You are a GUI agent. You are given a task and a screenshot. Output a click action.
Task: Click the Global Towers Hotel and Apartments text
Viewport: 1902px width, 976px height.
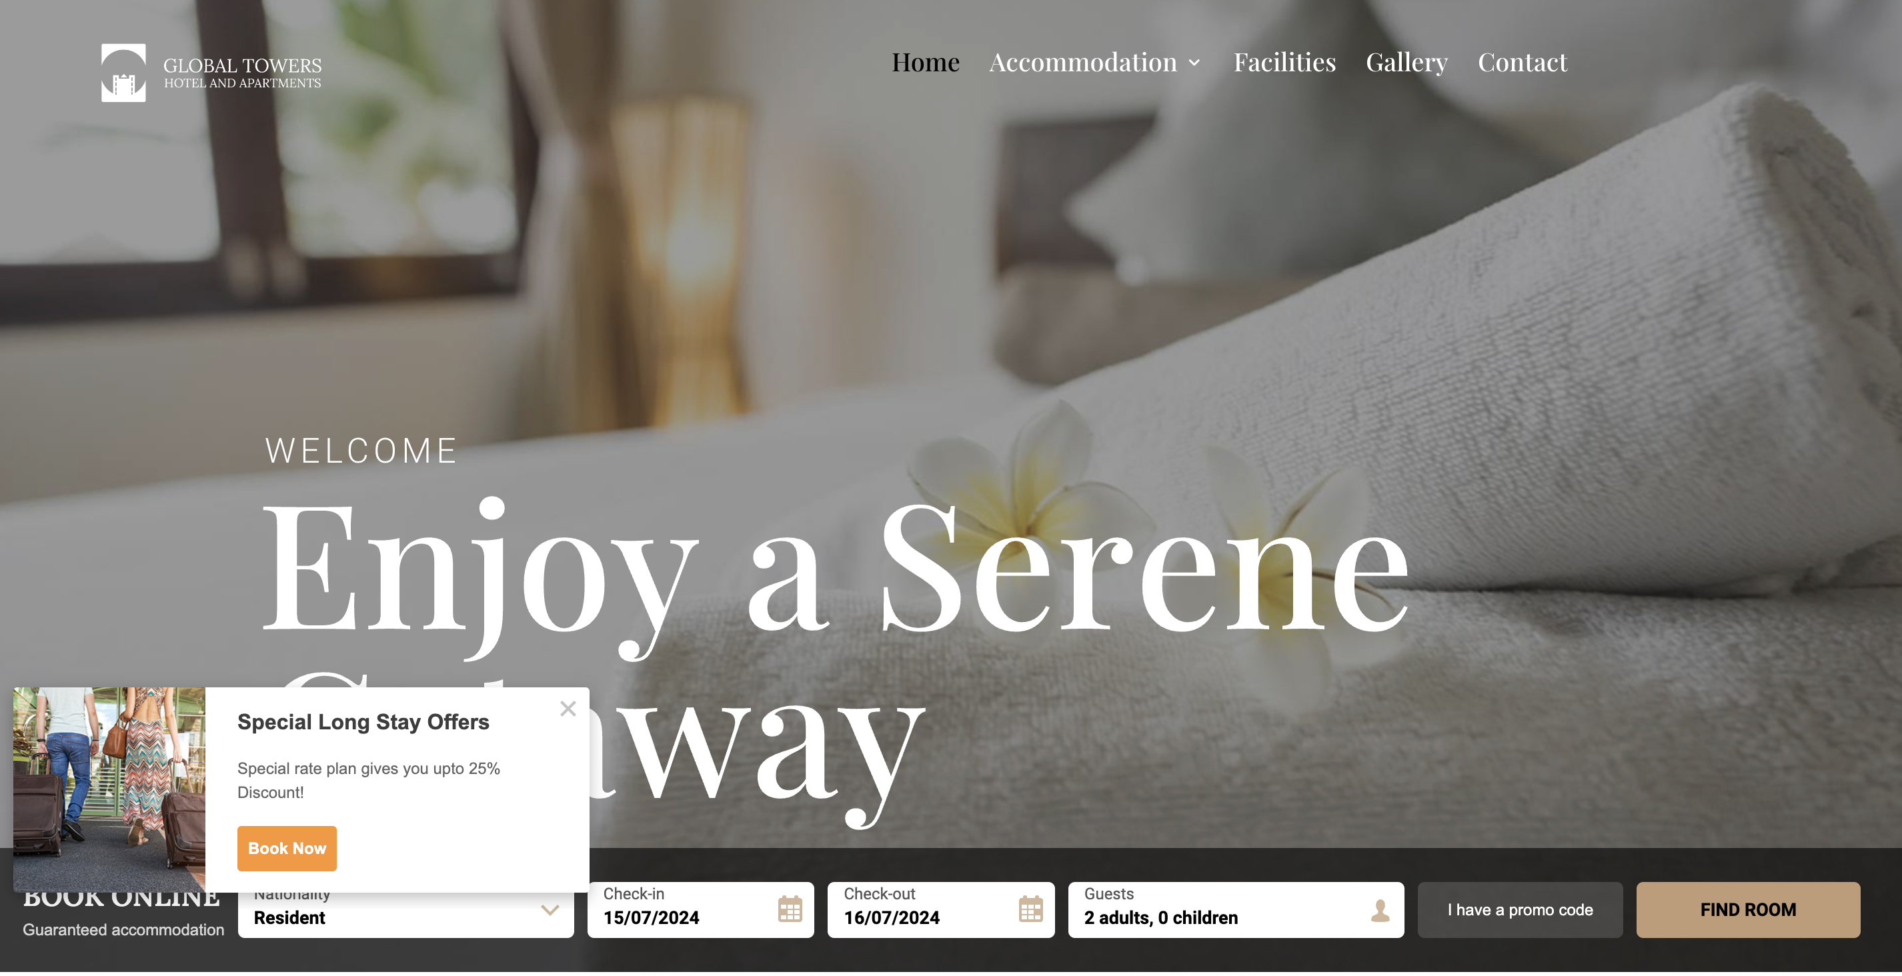click(242, 73)
